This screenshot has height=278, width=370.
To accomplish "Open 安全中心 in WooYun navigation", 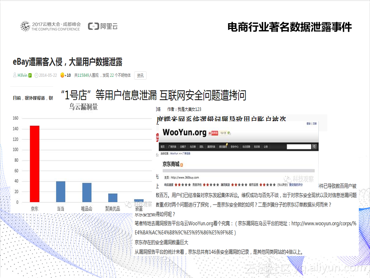I will click(x=234, y=147).
